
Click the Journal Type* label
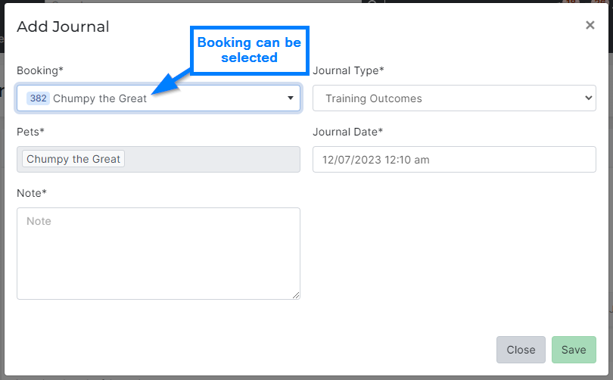[x=348, y=70]
